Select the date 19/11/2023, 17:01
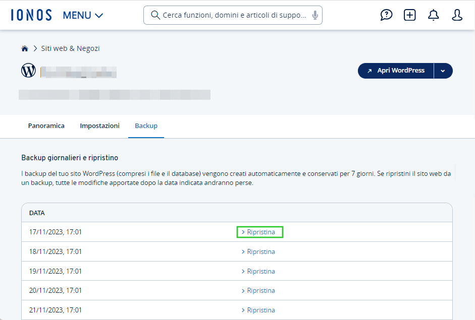Screen dimensions: 475x320 click(56, 271)
